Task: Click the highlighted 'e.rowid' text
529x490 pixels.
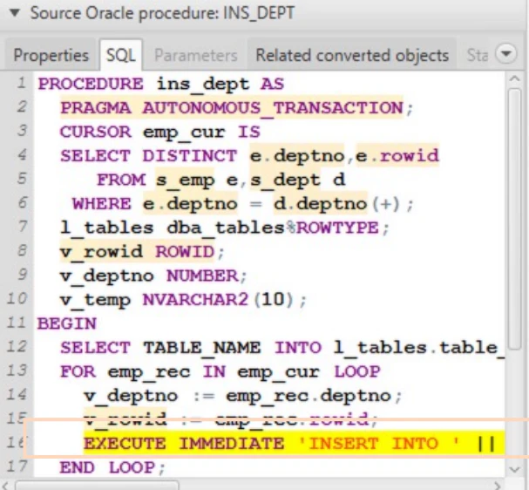Action: tap(397, 156)
